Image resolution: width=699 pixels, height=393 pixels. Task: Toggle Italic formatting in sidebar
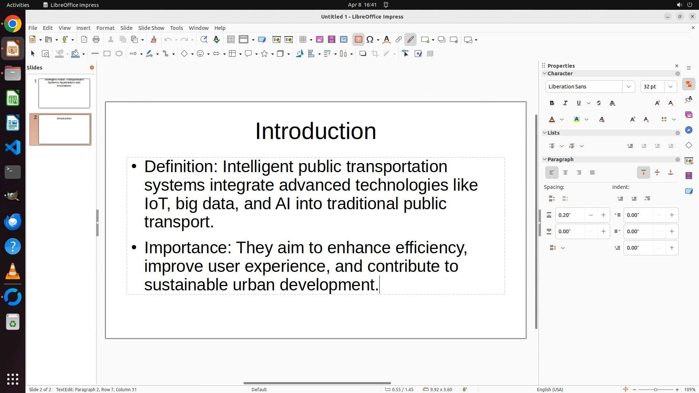[565, 103]
